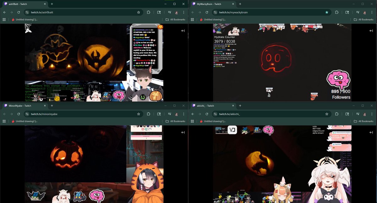
Task: Close the MinoriNyabe - Twitch tab
Action: coord(44,106)
